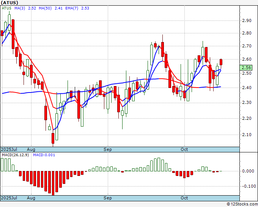The width and height of the screenshot is (258, 207).
Task: Click Oct on MACD date axis
Action: point(184,198)
